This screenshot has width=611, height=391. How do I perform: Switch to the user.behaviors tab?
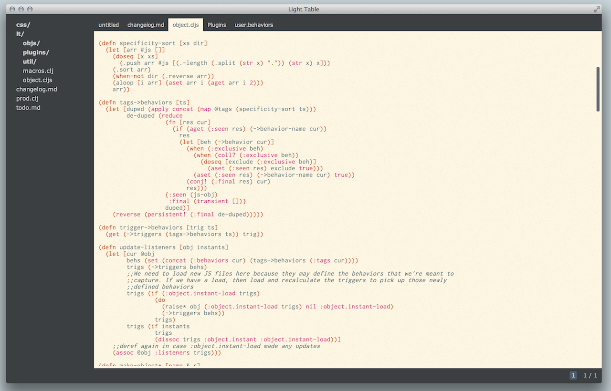(253, 24)
